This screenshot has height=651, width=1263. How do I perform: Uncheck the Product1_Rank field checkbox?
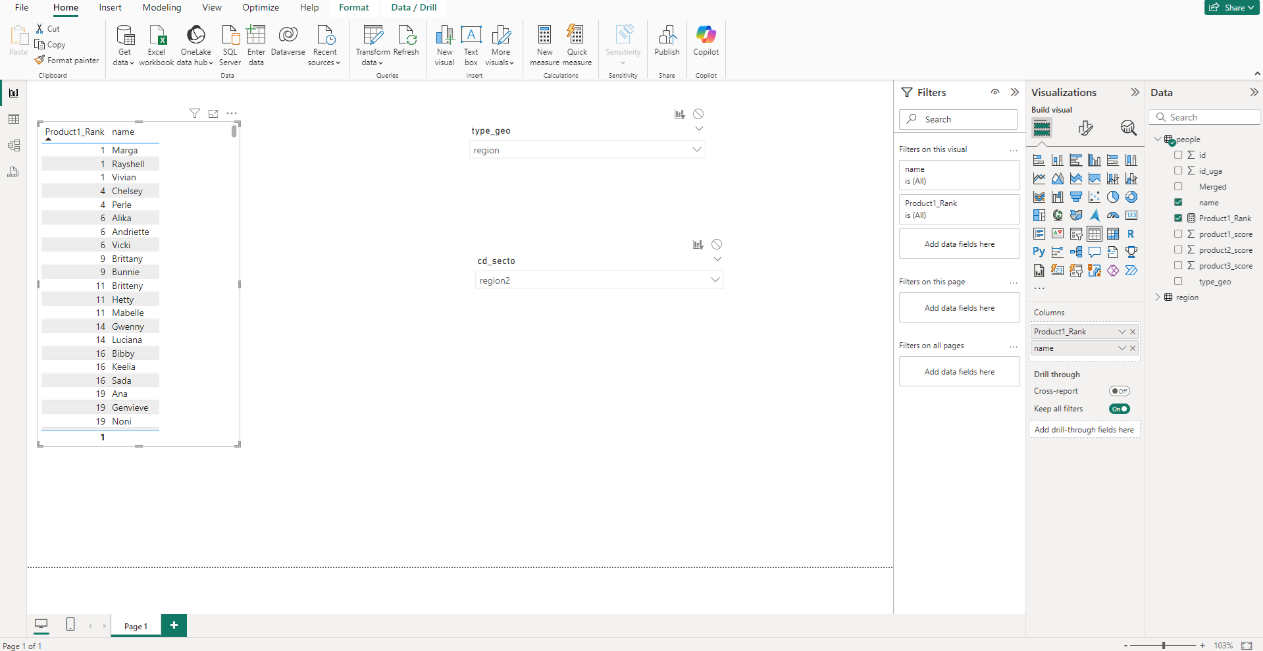1178,219
